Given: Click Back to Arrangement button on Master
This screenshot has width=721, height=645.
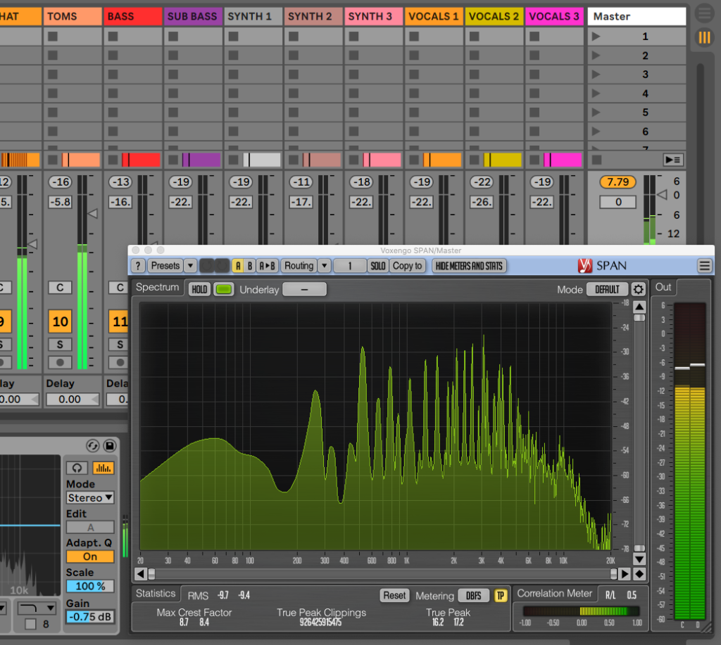Looking at the screenshot, I should click(673, 160).
